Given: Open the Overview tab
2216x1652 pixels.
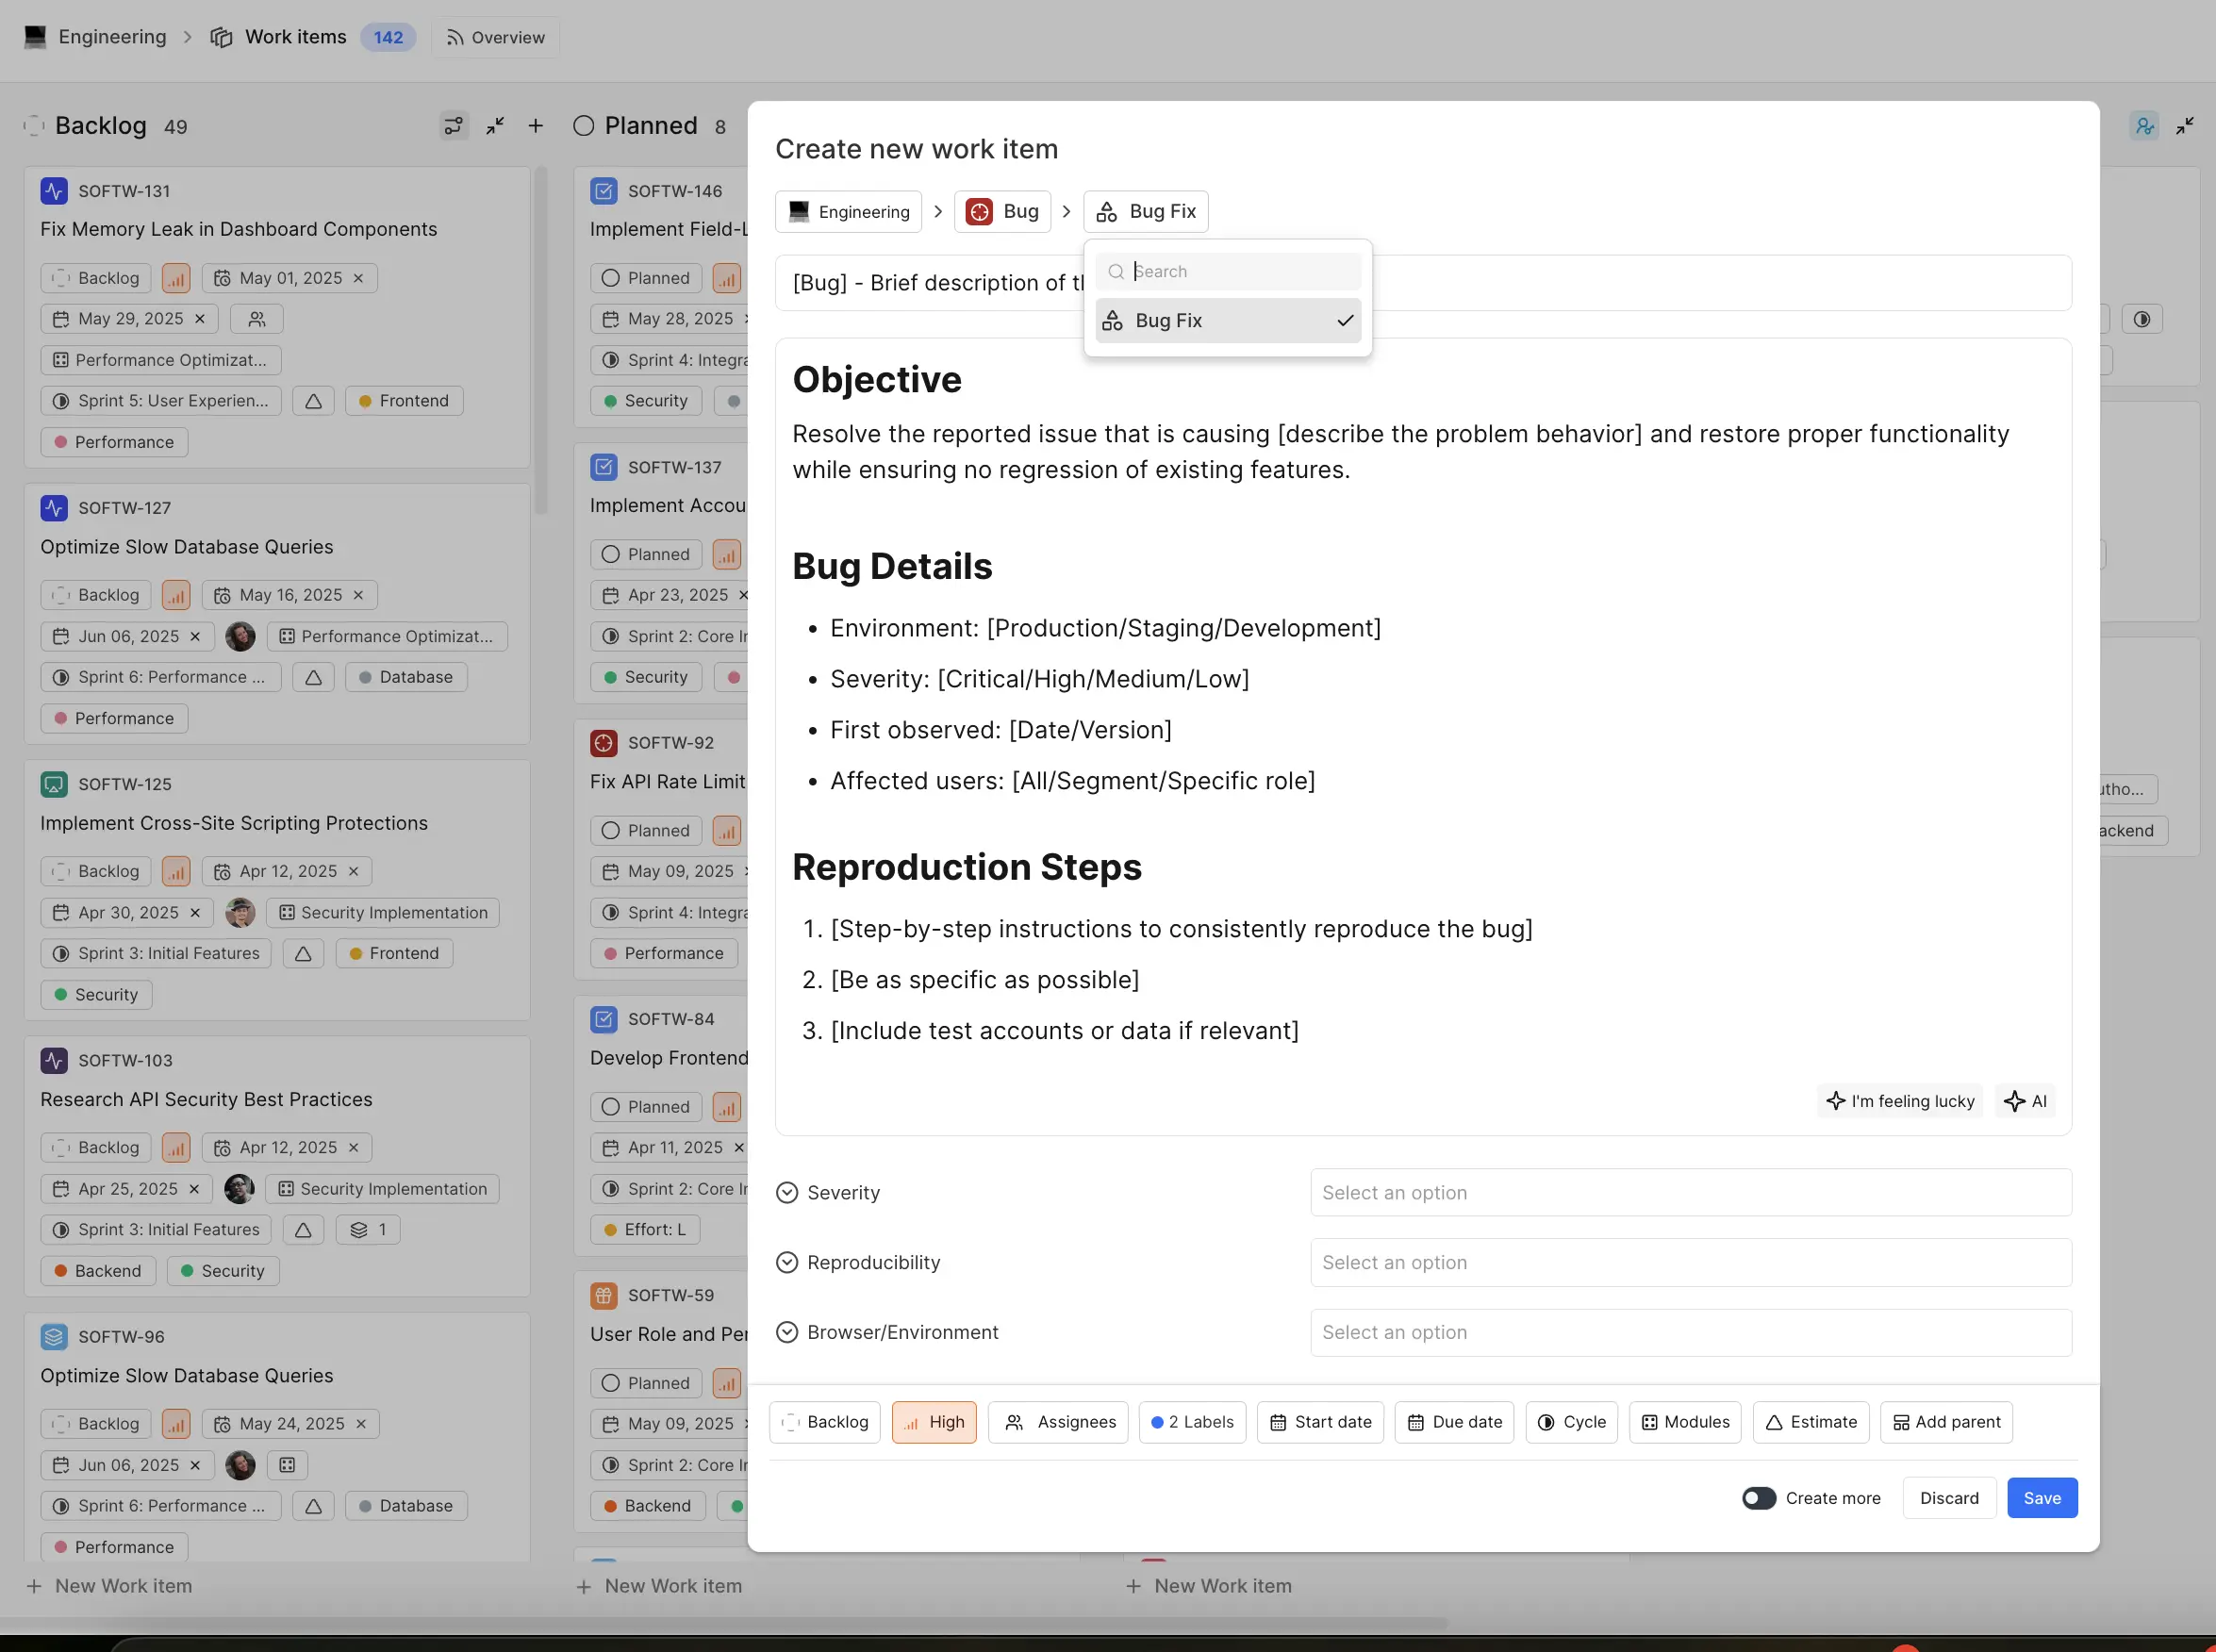Looking at the screenshot, I should pyautogui.click(x=495, y=37).
